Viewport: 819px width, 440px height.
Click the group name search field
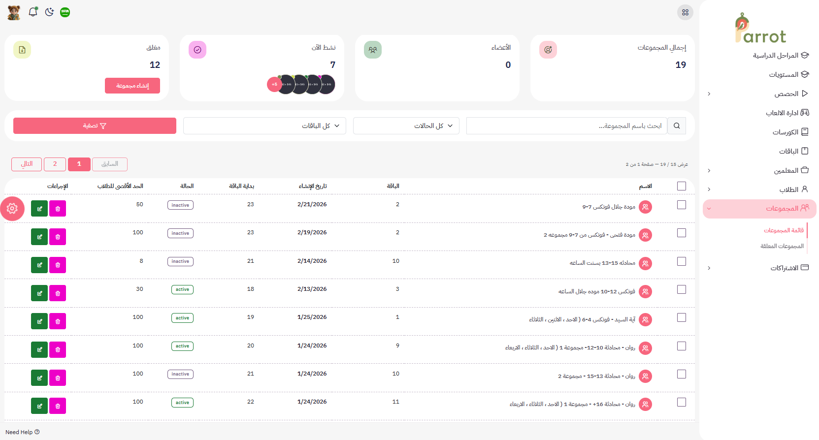click(566, 126)
